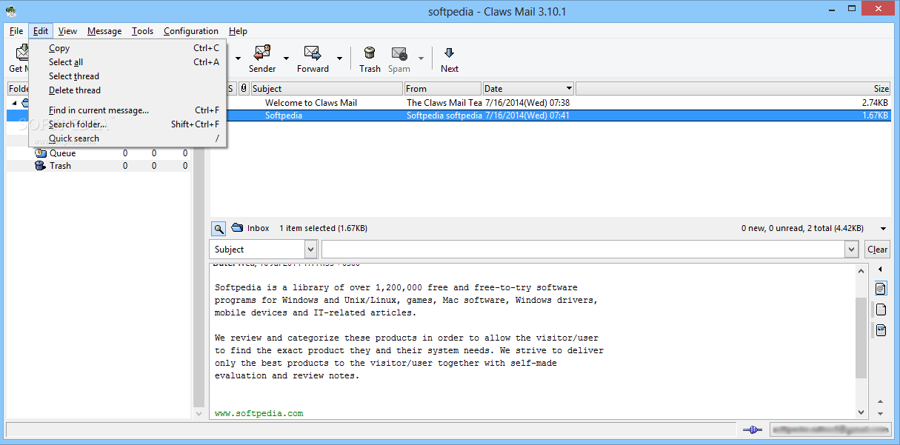Image resolution: width=900 pixels, height=445 pixels.
Task: Click in the quick search text field
Action: [x=583, y=250]
